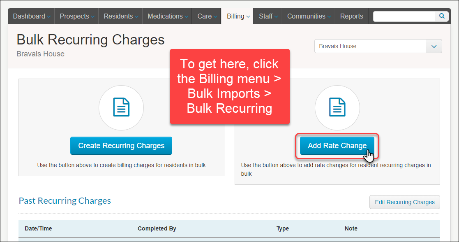The width and height of the screenshot is (459, 242).
Task: Click the Edit Recurring Charges button
Action: pyautogui.click(x=404, y=202)
